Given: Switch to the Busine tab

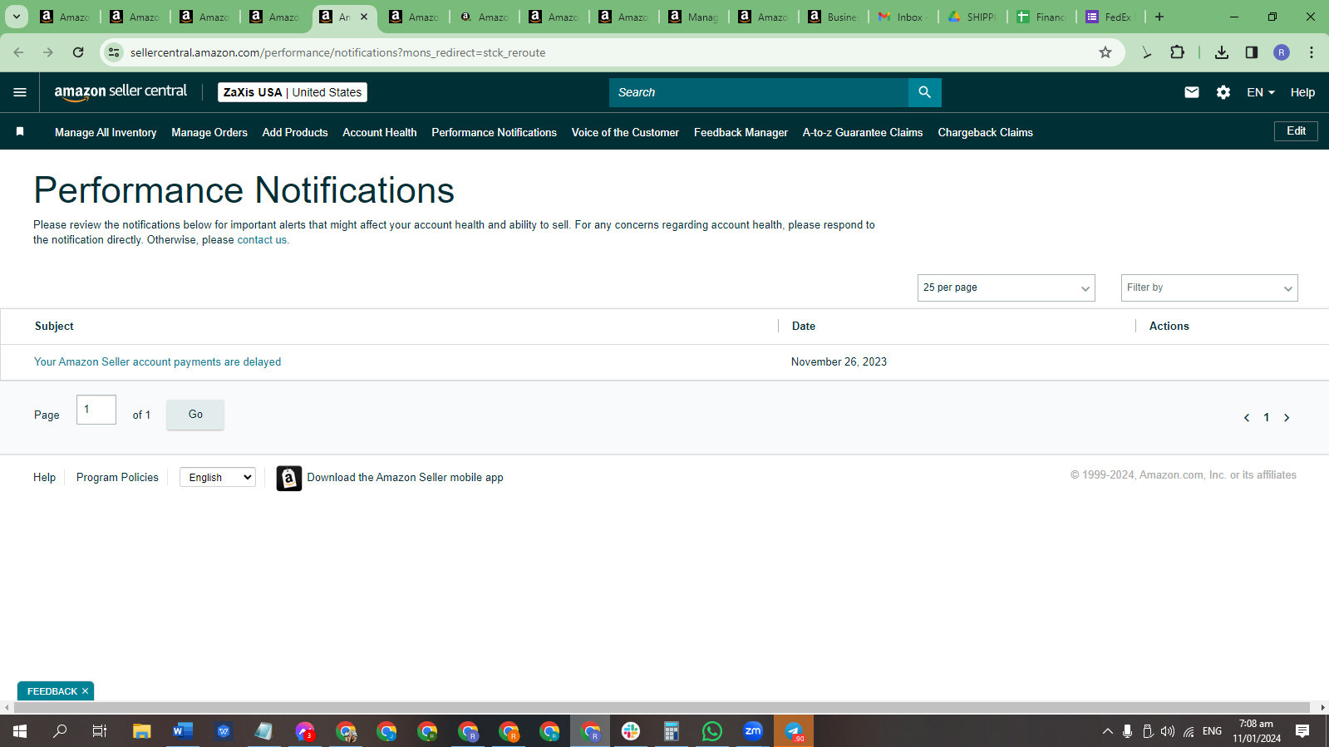Looking at the screenshot, I should pos(834,17).
